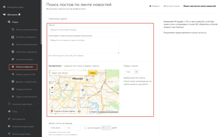
Task: Select Участники сообществ text in sidebar
Action: point(26,52)
